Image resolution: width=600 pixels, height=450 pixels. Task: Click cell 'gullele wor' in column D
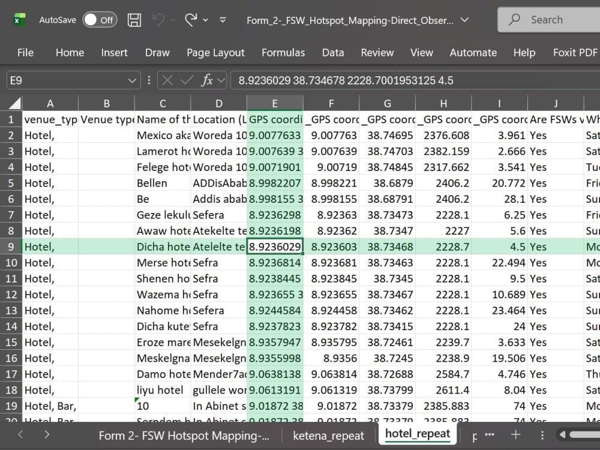[219, 390]
